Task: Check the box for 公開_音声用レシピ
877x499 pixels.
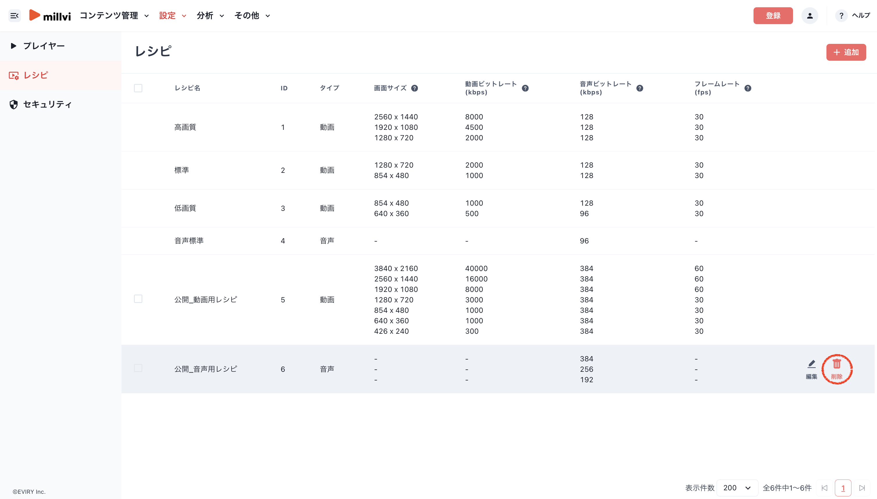Action: [x=138, y=368]
